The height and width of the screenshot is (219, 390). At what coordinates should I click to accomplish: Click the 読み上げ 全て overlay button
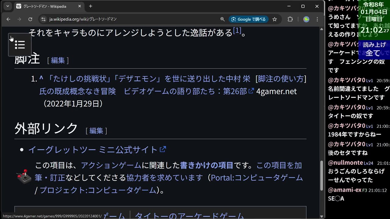click(x=374, y=49)
